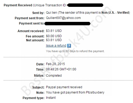
Task: Select the subject Paypal payment received
Action: (x=64, y=87)
